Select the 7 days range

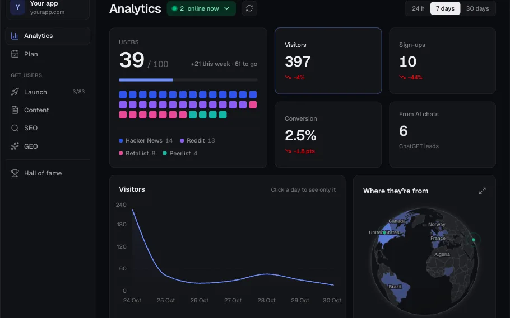pyautogui.click(x=445, y=8)
